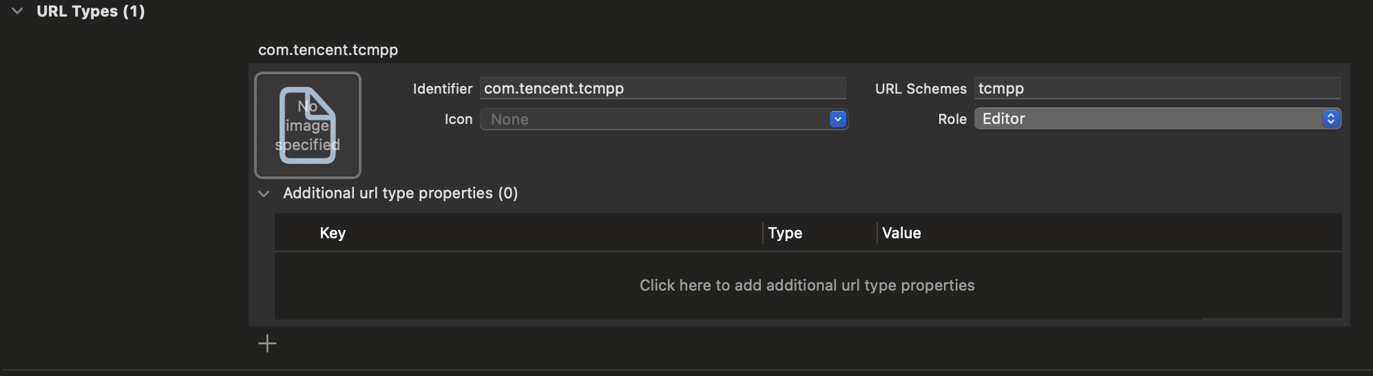Click the Role stepper arrows button

(x=1330, y=119)
